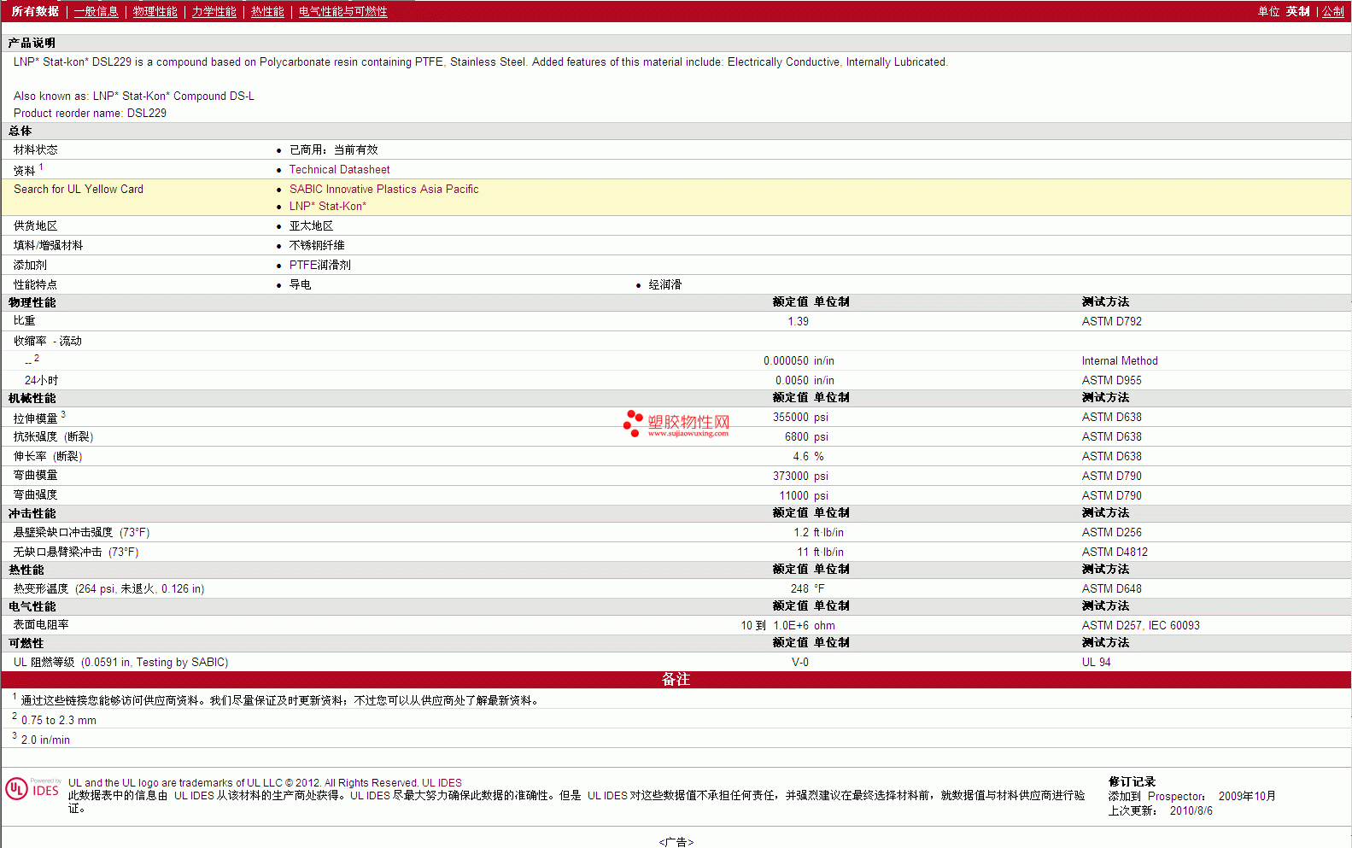Click the 表面电阻率 row label
Viewport: 1352px width, 848px height.
pyautogui.click(x=41, y=625)
